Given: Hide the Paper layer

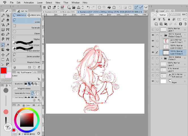Looking at the screenshot, I should [153, 81].
